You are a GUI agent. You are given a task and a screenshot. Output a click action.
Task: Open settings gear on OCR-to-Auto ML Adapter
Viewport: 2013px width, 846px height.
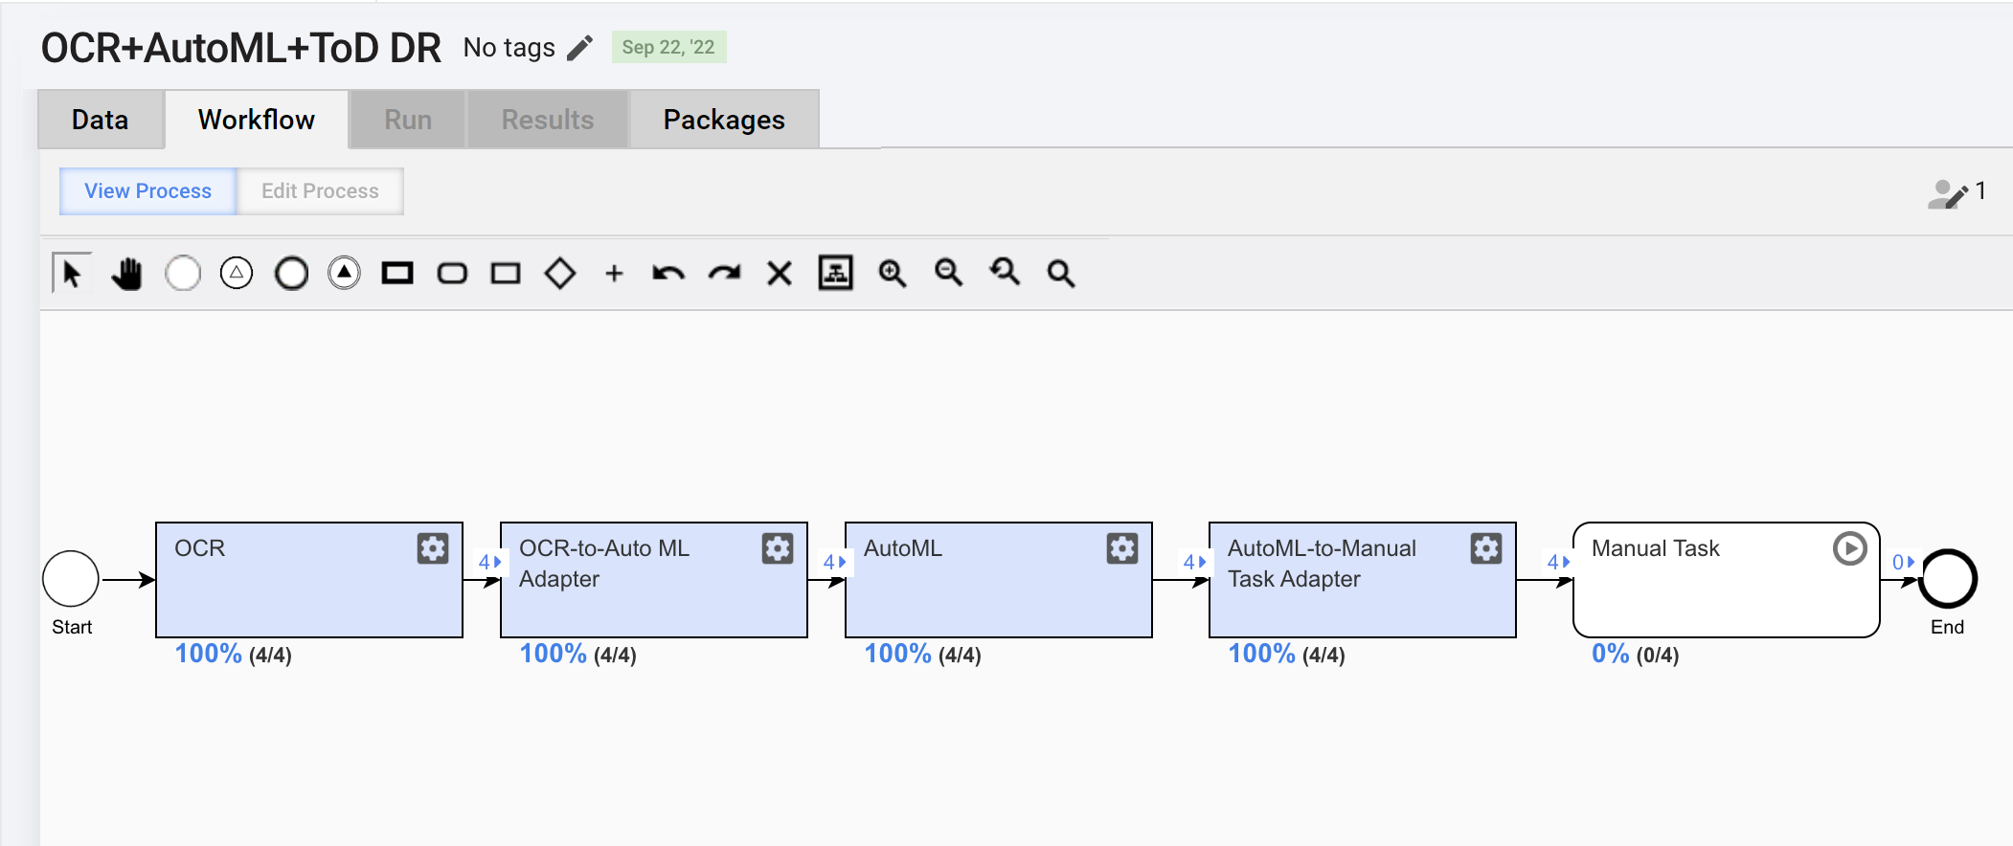[x=778, y=548]
